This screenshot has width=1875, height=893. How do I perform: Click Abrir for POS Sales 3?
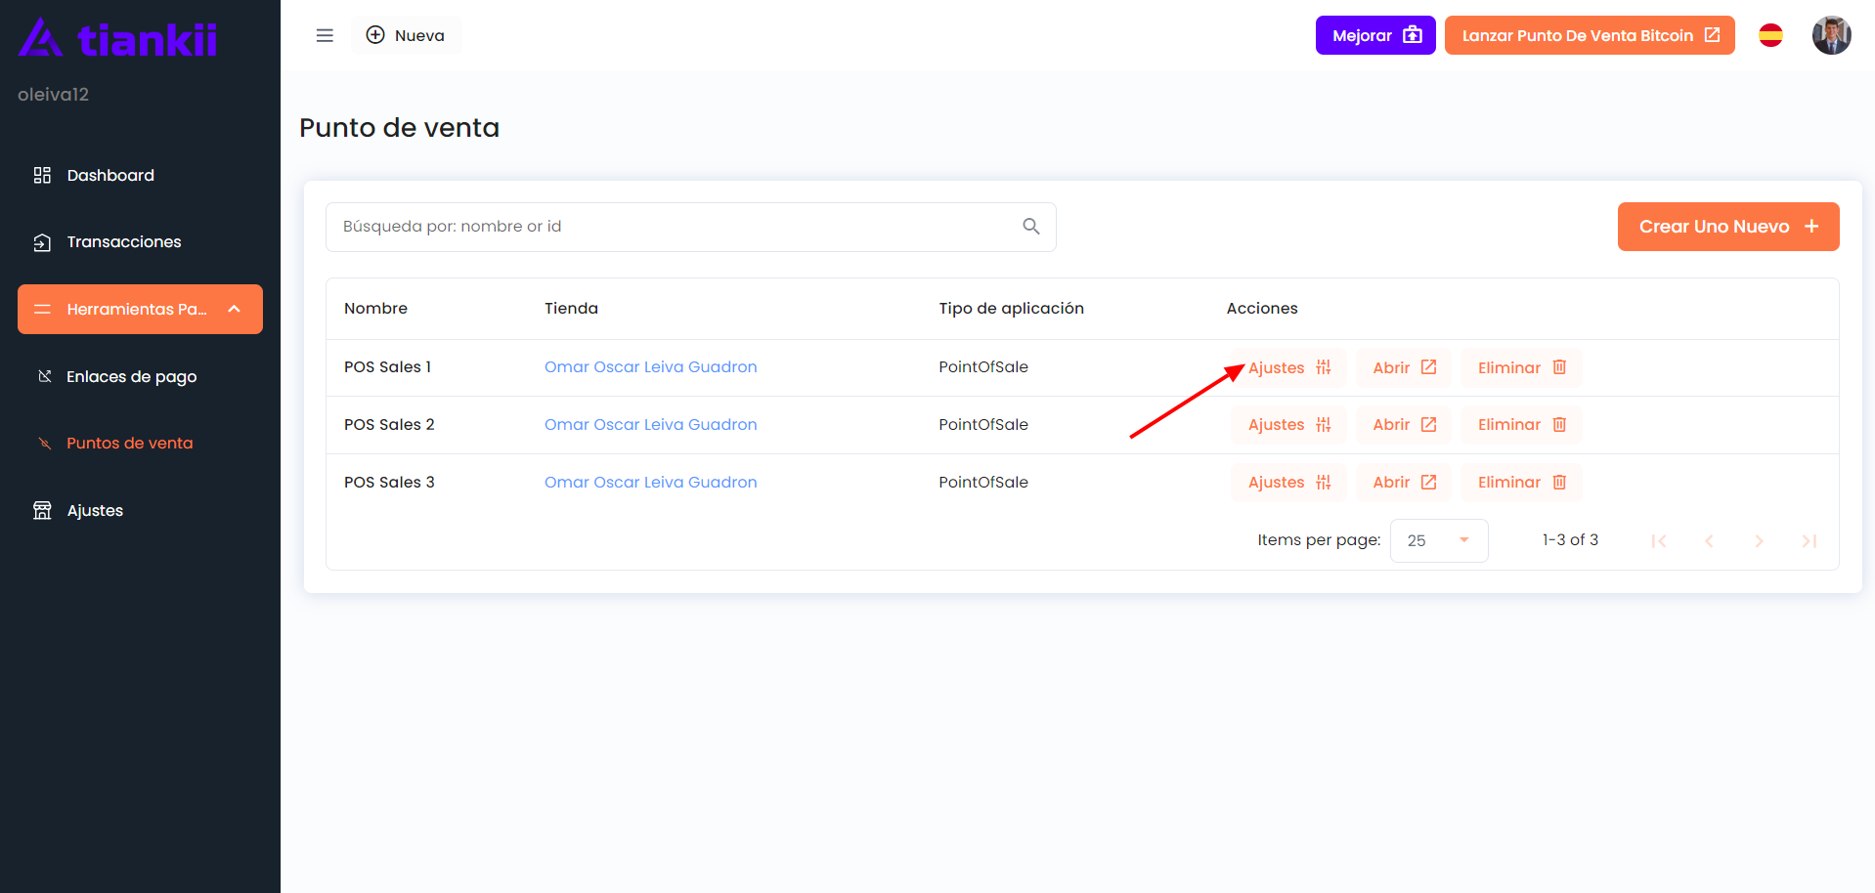pyautogui.click(x=1404, y=482)
